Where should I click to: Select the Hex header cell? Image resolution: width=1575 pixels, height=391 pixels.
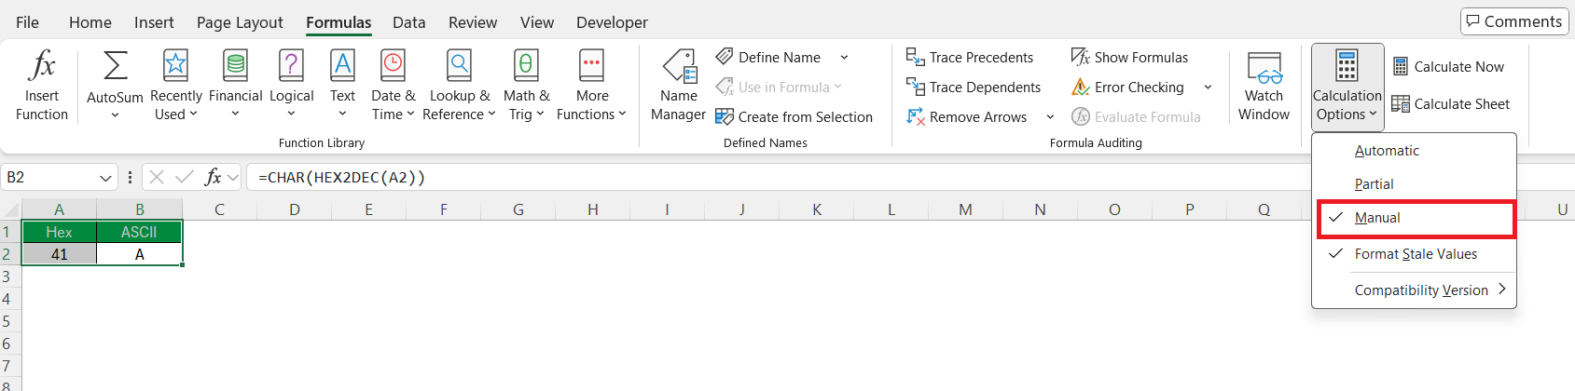click(x=59, y=232)
